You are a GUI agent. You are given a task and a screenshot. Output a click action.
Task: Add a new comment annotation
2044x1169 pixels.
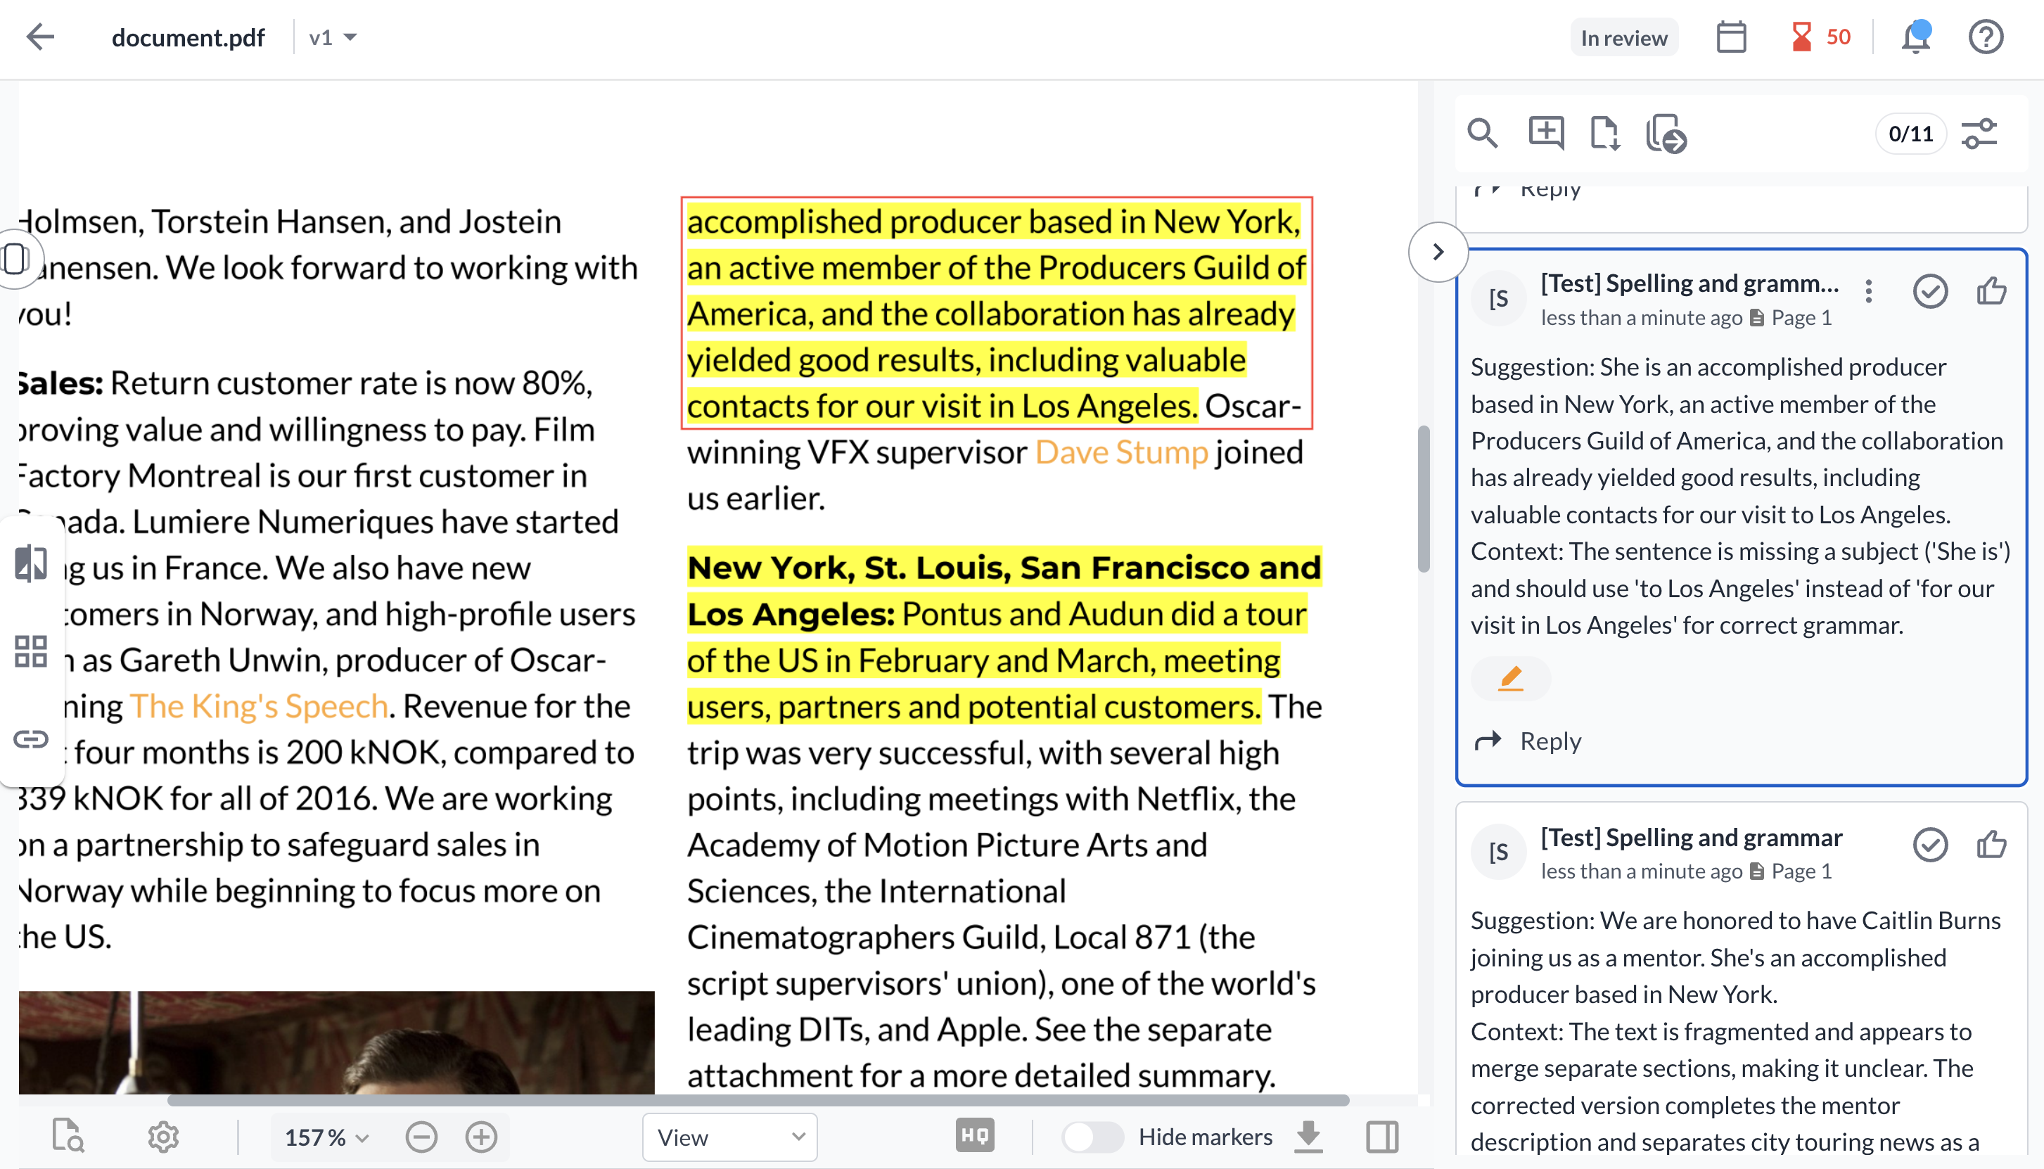point(1545,134)
